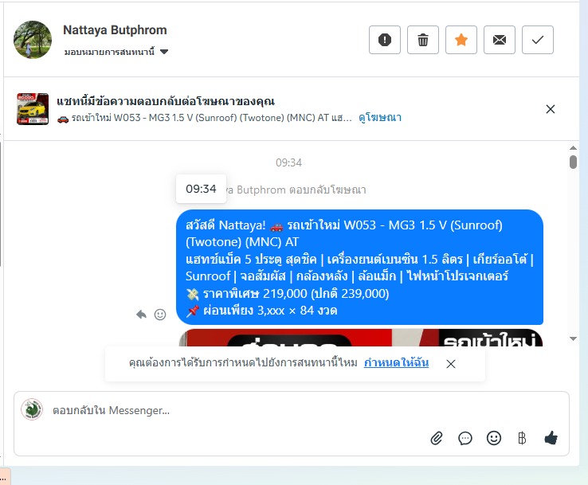Close the assignment prompt notification

451,364
